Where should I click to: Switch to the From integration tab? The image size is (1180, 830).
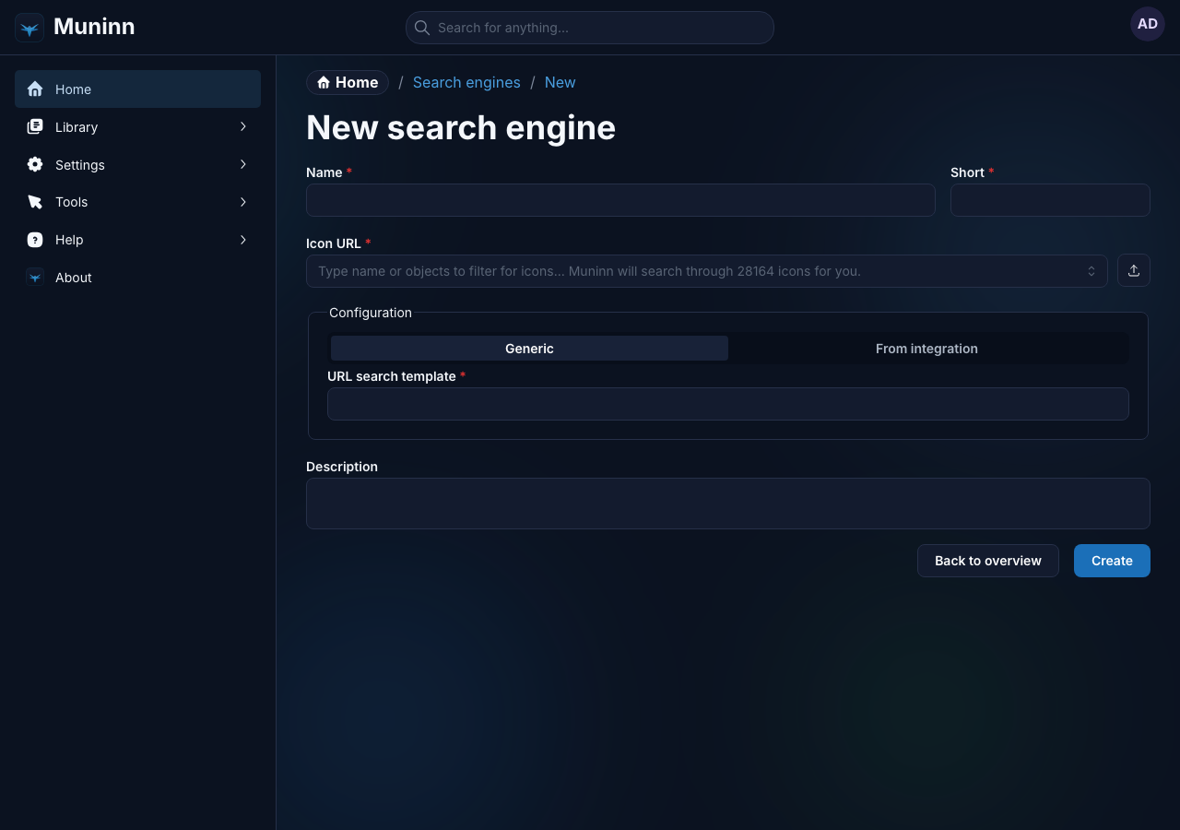pos(926,349)
